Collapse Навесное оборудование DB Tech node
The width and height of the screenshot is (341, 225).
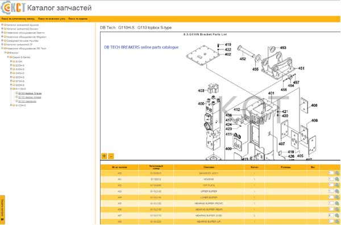(x=2, y=48)
